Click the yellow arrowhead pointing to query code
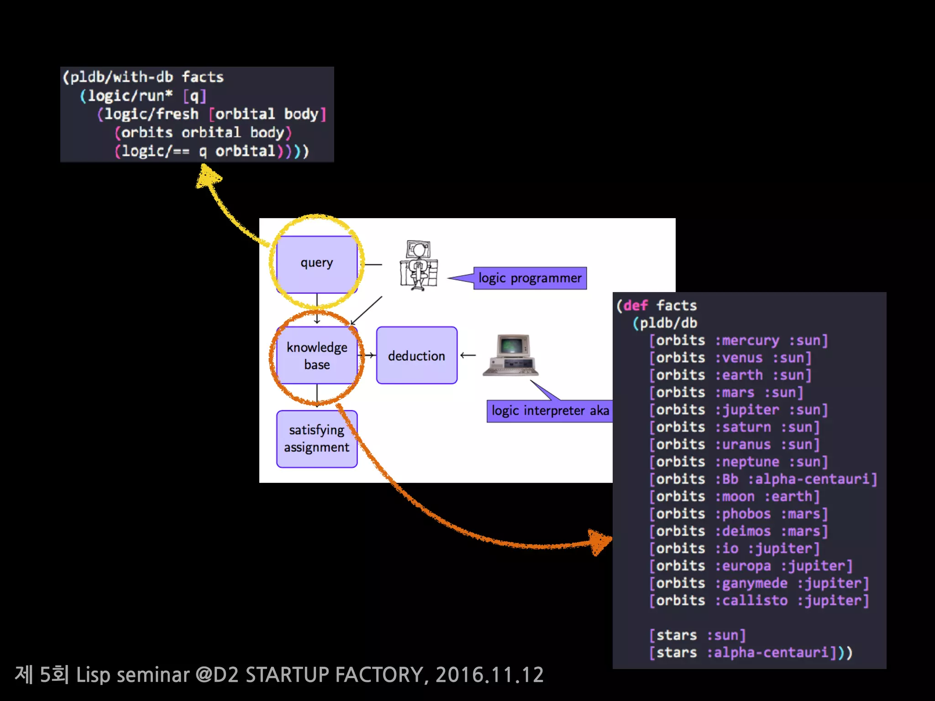 click(x=208, y=177)
